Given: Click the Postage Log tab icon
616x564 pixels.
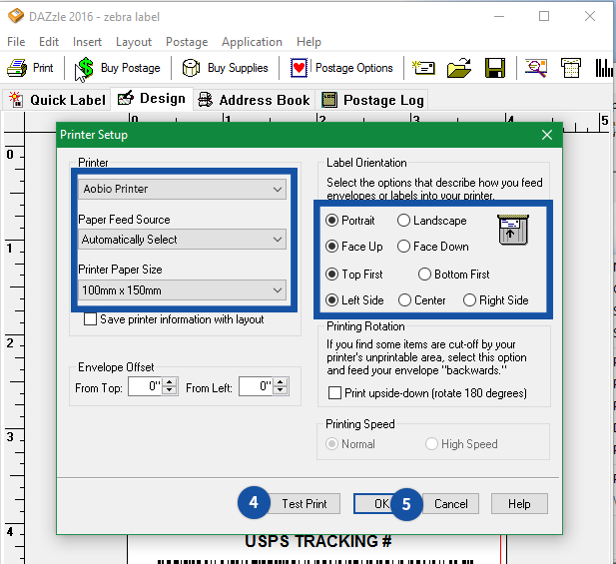Looking at the screenshot, I should tap(329, 100).
